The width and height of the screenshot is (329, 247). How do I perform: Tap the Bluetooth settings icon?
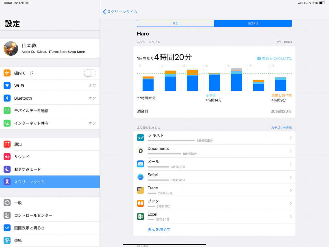[7, 98]
